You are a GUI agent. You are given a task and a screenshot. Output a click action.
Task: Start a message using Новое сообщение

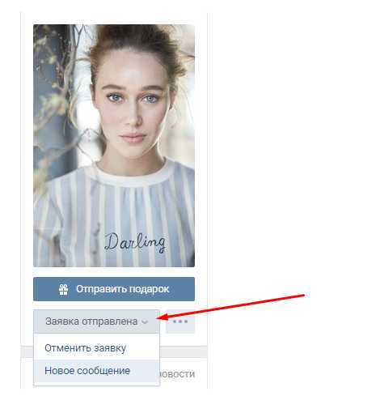click(87, 371)
